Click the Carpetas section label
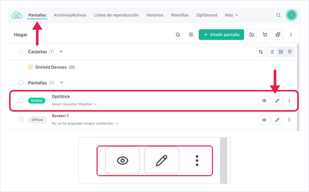The height and width of the screenshot is (192, 309). point(38,51)
